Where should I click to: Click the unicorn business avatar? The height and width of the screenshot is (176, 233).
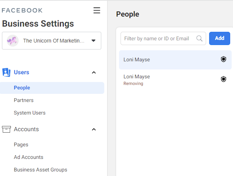click(13, 41)
